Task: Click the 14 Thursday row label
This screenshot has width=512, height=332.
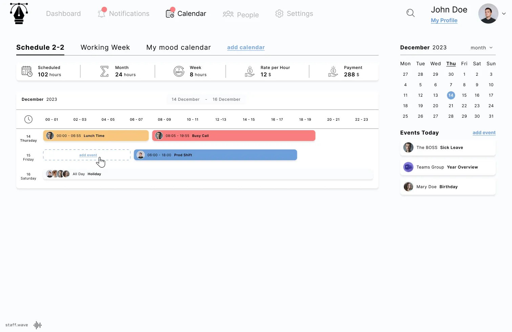Action: (28, 139)
